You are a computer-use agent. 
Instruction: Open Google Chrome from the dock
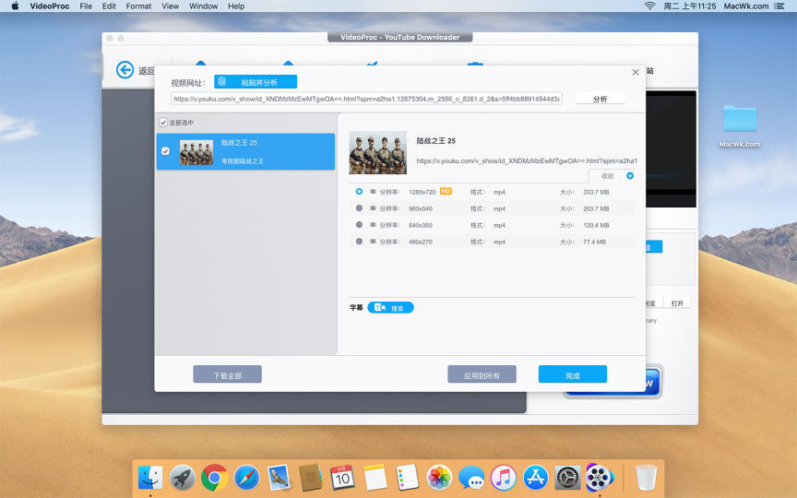point(215,477)
